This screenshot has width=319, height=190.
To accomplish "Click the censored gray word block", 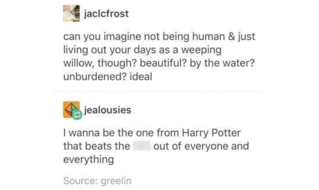I will coord(141,146).
